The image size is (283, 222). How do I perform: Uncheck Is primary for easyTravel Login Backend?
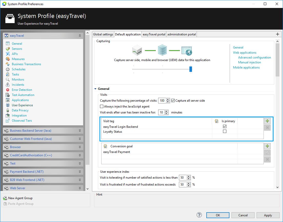225,127
